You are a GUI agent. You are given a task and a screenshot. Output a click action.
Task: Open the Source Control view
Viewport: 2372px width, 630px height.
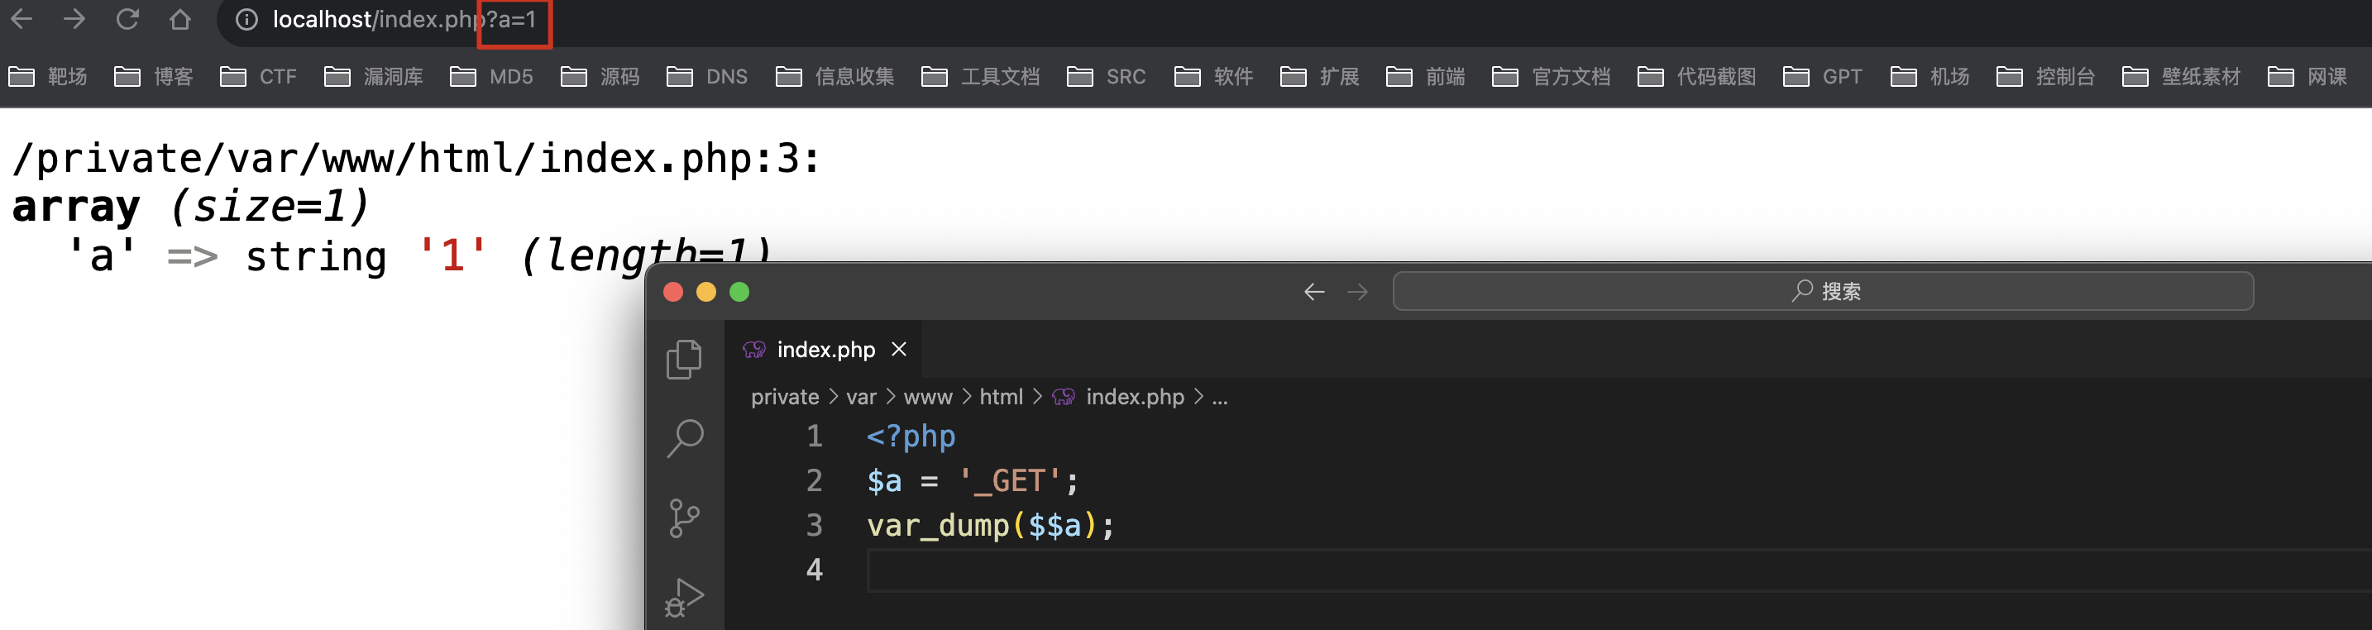684,518
